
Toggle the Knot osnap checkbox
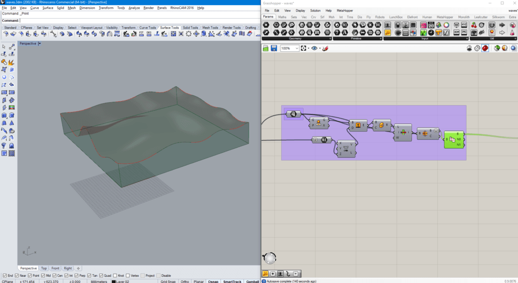click(x=115, y=275)
